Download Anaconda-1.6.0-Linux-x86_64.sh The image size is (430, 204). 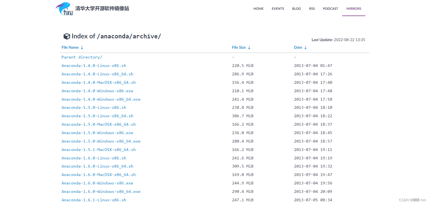tap(97, 166)
